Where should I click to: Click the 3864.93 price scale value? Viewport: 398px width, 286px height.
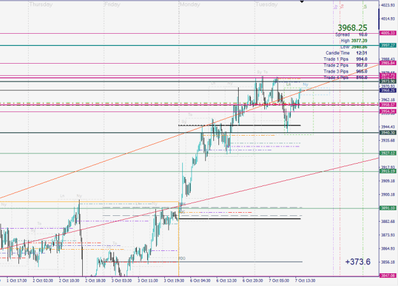pos(388,248)
